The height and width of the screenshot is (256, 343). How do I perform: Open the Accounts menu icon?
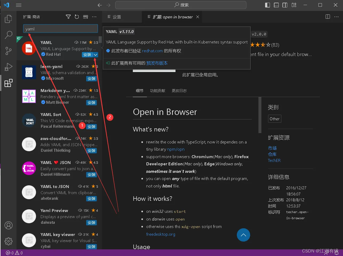[x=9, y=225]
